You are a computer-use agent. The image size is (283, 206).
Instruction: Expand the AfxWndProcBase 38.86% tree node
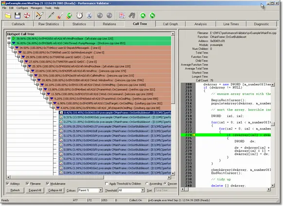tap(9, 38)
